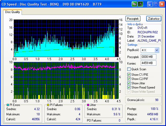Click PI Failures total 424
Screen dimensions: 166x126
click(x=78, y=119)
